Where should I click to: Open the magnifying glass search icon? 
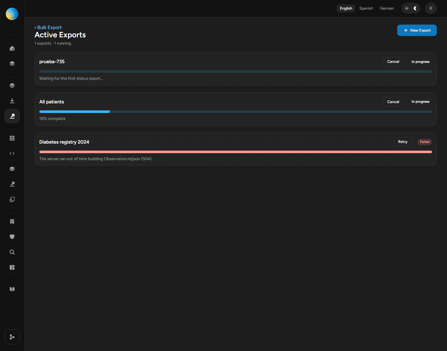(x=12, y=252)
